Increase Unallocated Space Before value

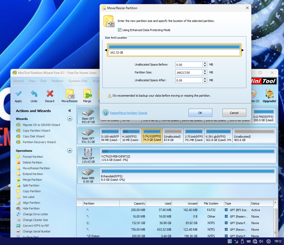tap(205, 63)
